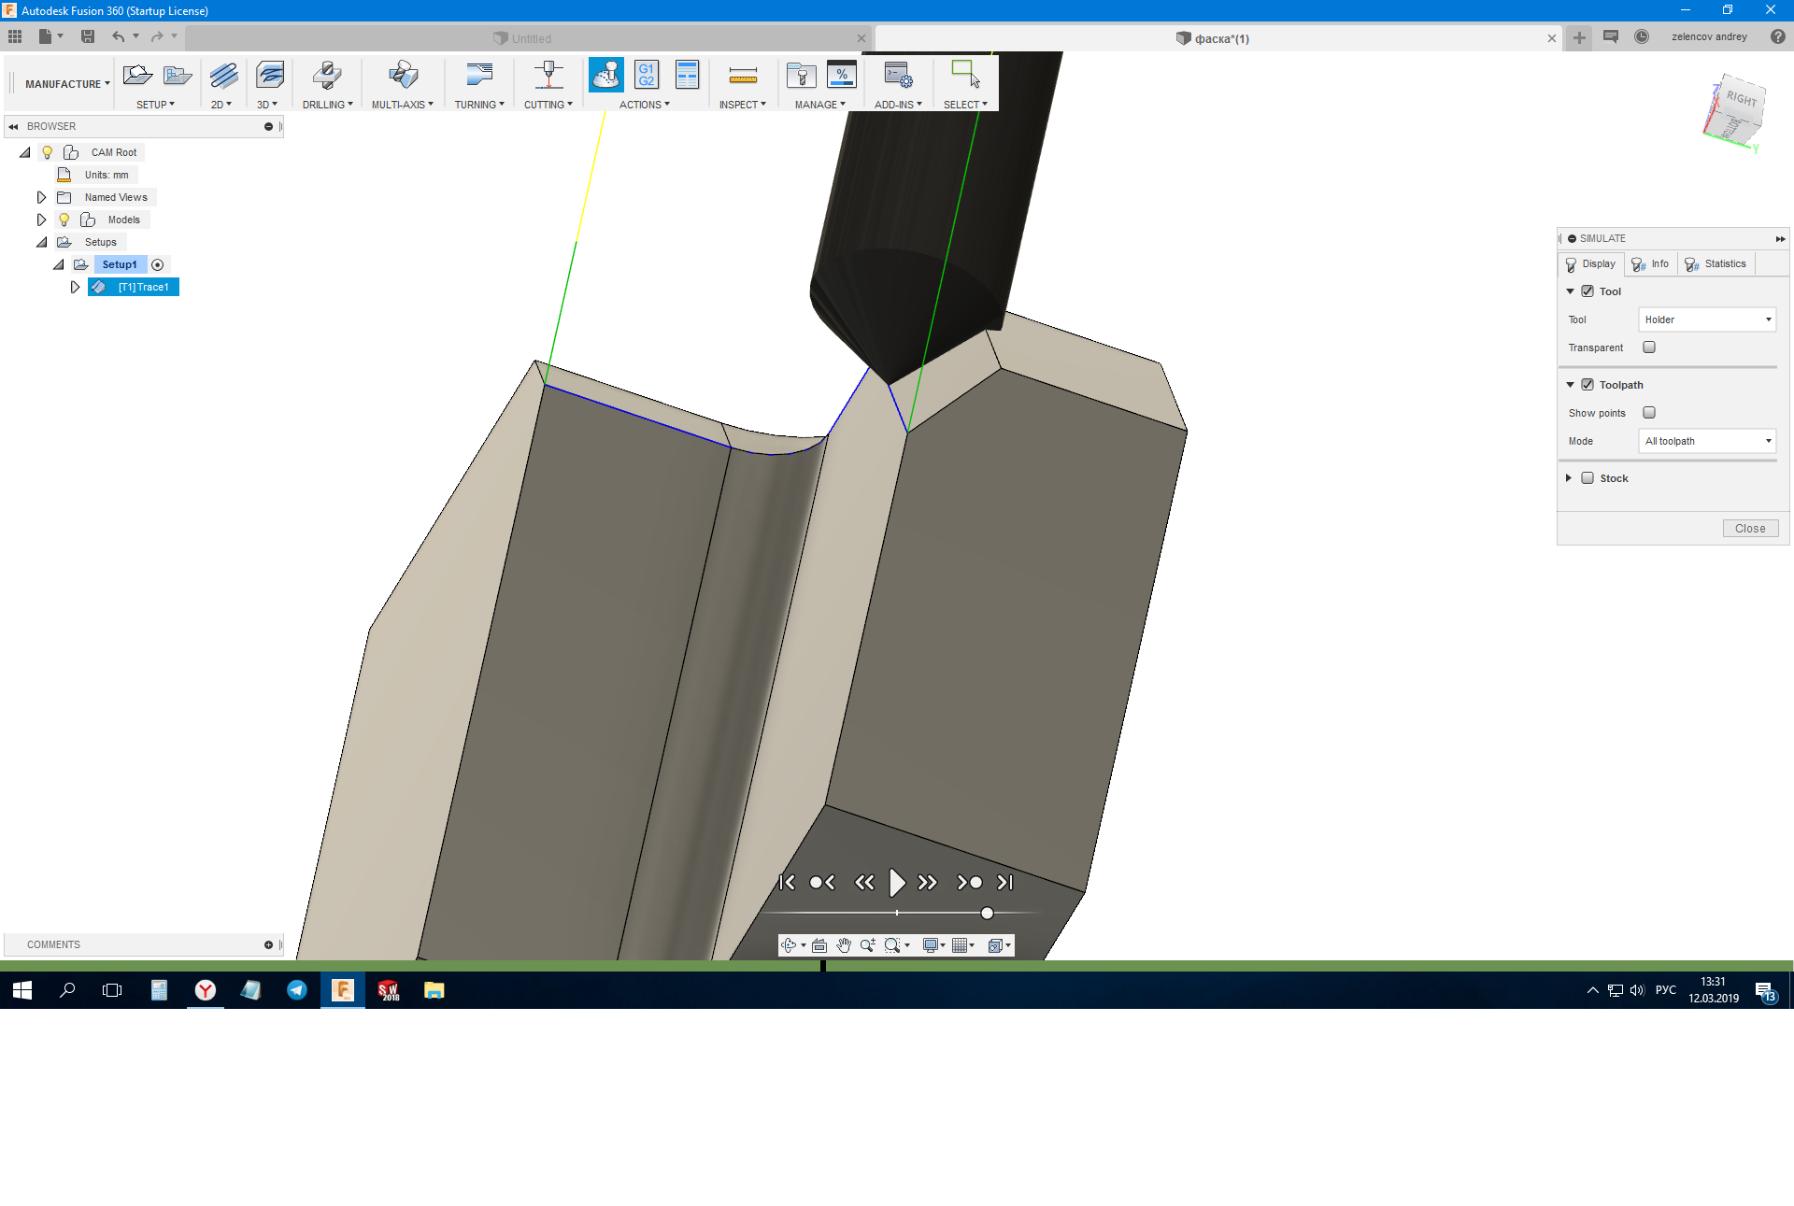Click the Scripts and Add-Ins icon
The height and width of the screenshot is (1206, 1794).
[898, 76]
